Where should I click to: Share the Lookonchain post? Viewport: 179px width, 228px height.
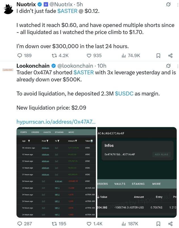pyautogui.click(x=170, y=223)
